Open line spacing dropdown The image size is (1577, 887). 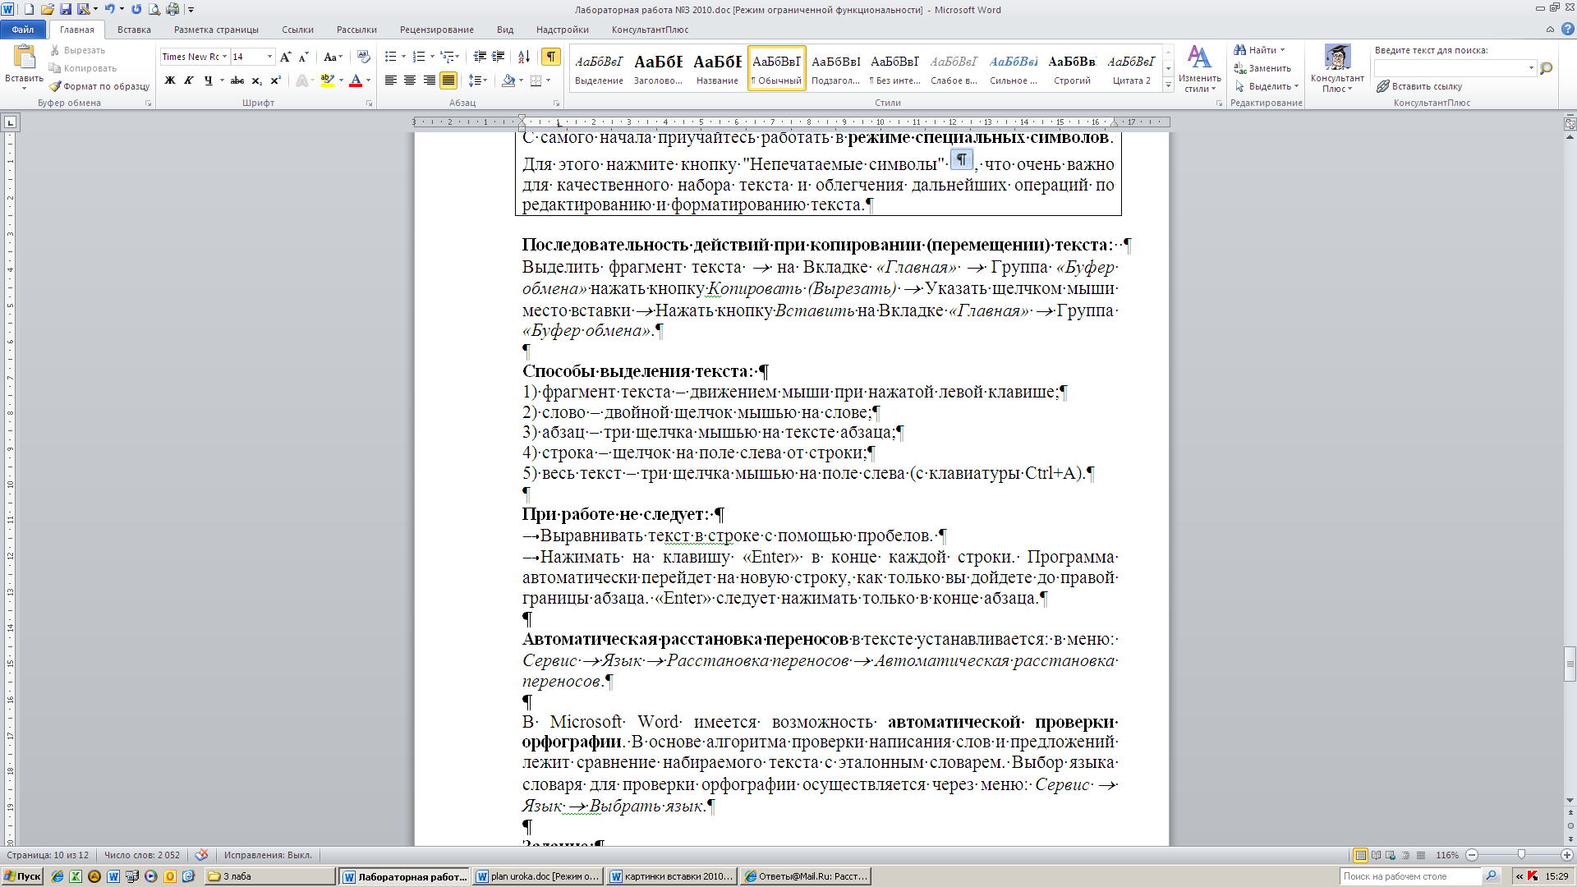tap(477, 80)
